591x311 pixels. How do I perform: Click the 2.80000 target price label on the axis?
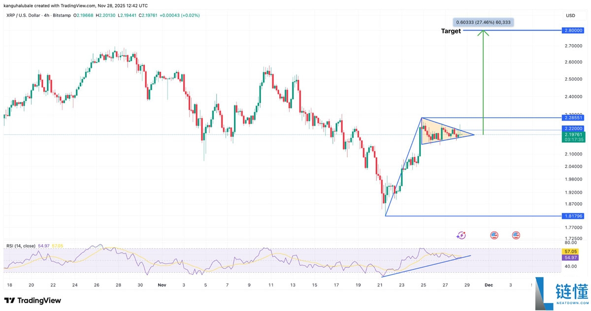[573, 31]
